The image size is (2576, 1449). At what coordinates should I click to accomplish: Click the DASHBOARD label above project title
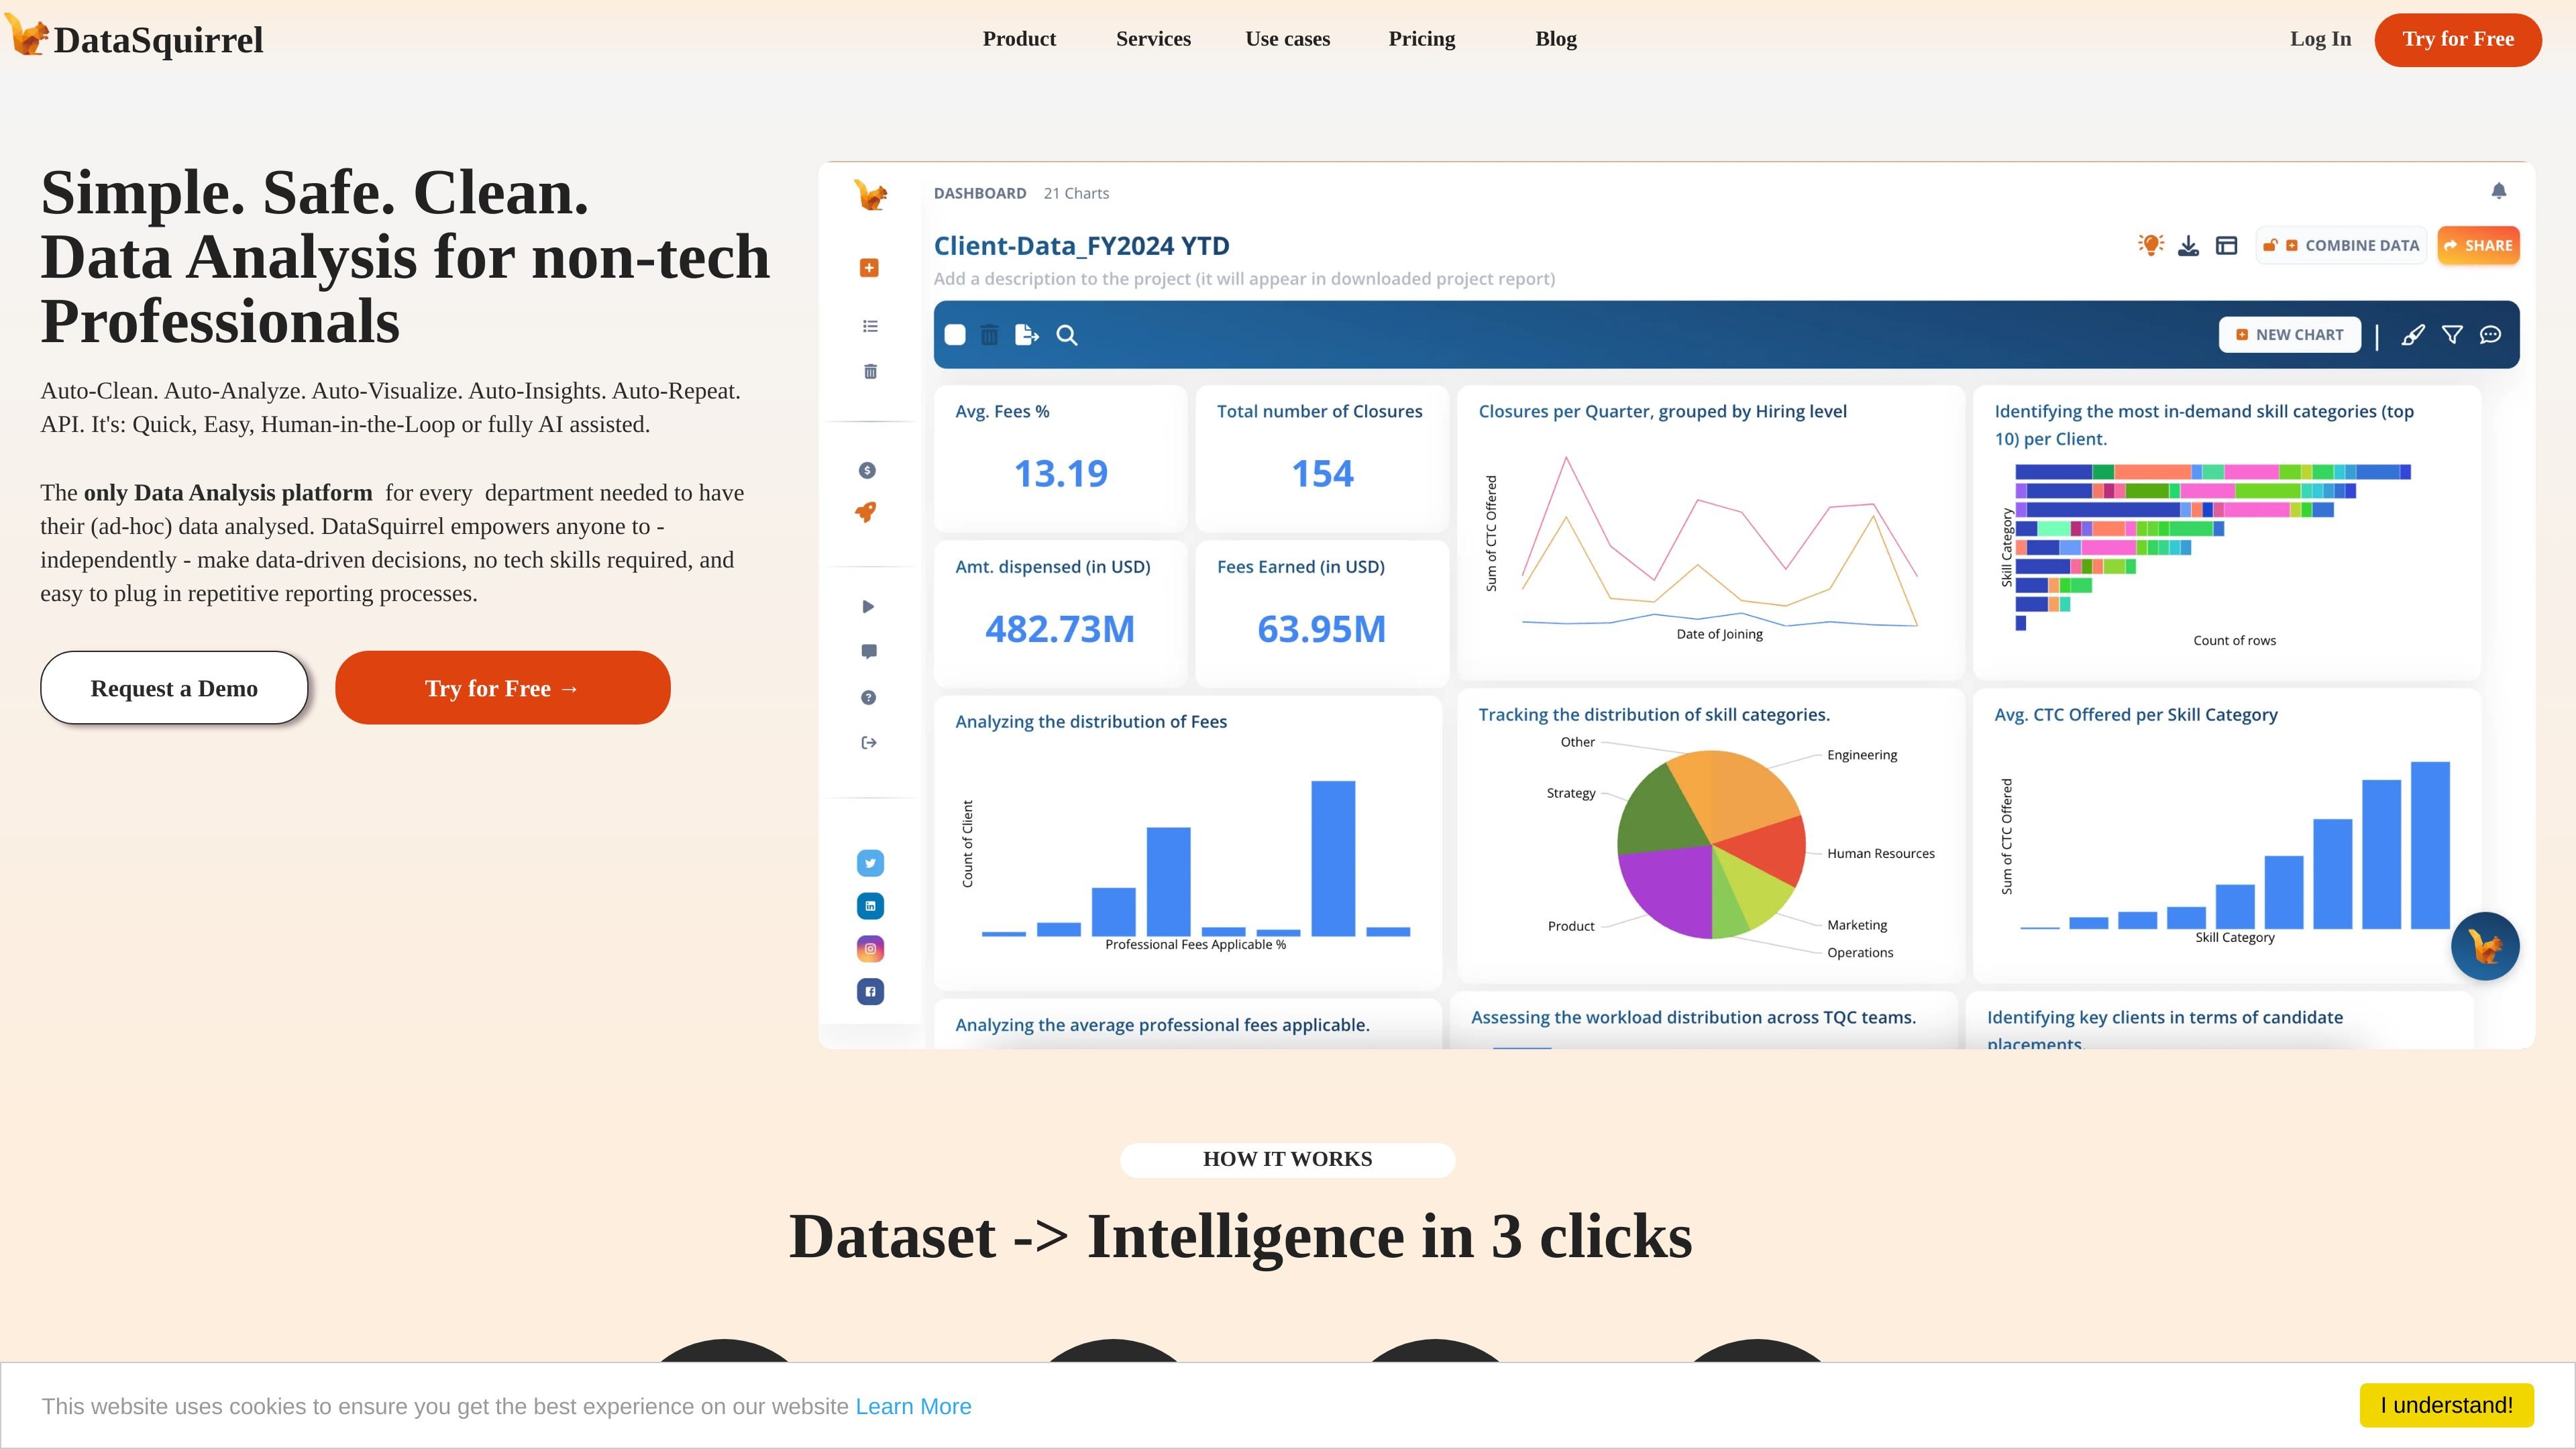pos(980,193)
